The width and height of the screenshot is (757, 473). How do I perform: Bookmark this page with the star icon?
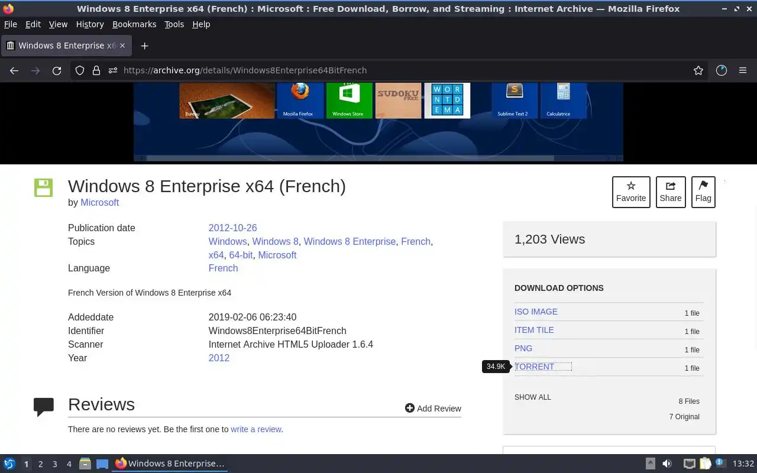(x=698, y=70)
